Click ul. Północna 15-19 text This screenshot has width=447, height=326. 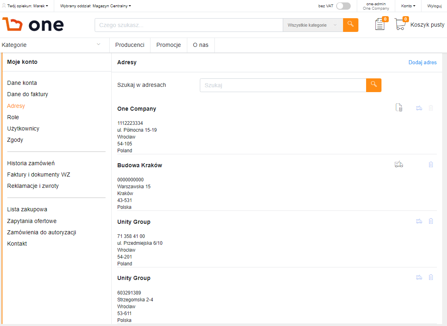(x=137, y=130)
